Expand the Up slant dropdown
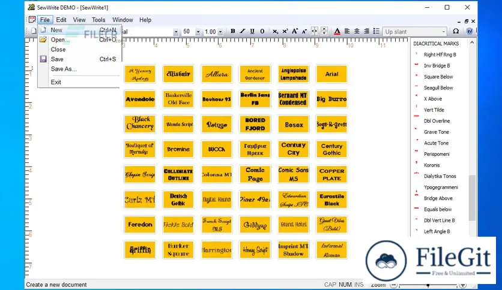Image resolution: width=502 pixels, height=290 pixels. pyautogui.click(x=443, y=32)
